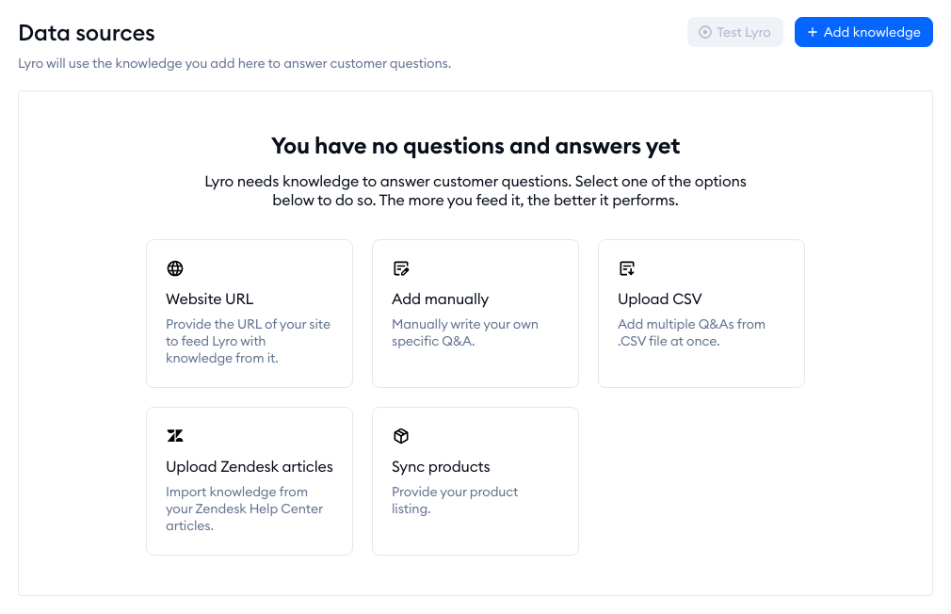Click the play icon in Test Lyro
The width and height of the screenshot is (951, 614).
pyautogui.click(x=704, y=32)
